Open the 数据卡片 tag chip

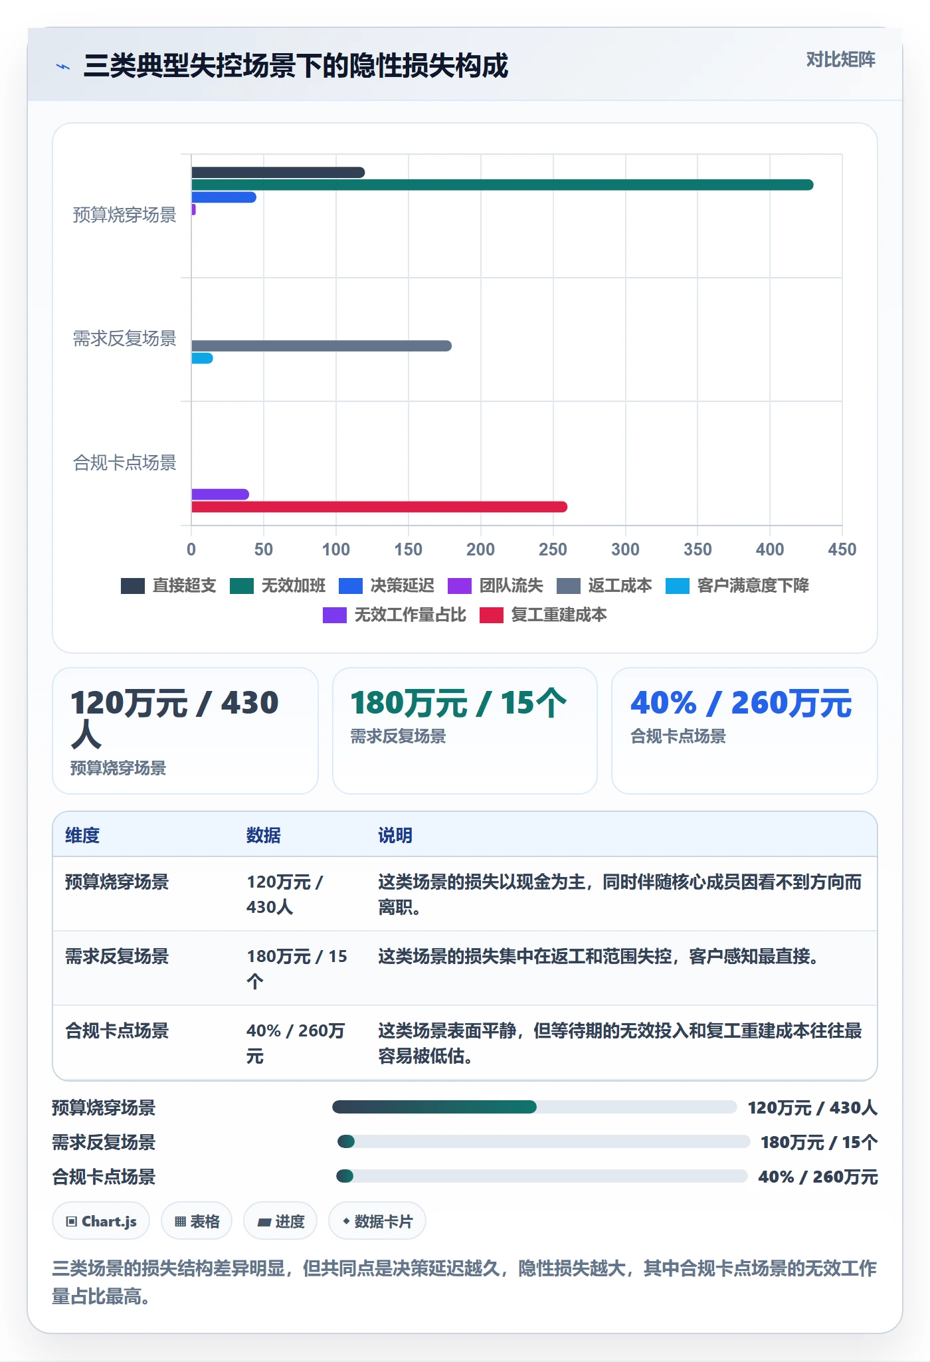pos(377,1221)
